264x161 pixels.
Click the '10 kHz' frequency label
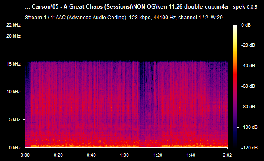pyautogui.click(x=13, y=92)
